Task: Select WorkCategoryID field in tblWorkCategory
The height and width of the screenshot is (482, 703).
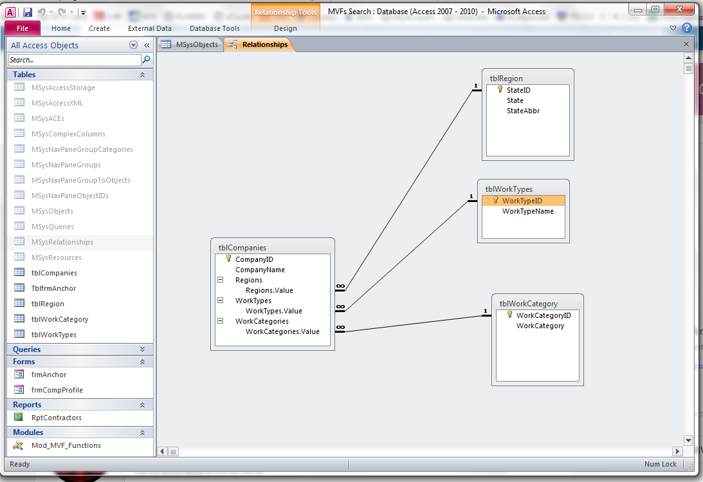Action: tap(544, 315)
